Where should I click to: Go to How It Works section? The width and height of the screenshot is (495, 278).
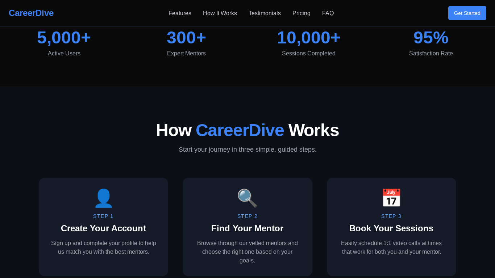220,13
